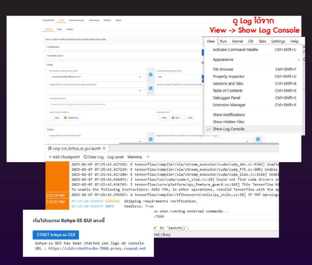The width and height of the screenshot is (312, 265).
Task: Close the Log run_kohya_ss_gui.ipynb tab
Action: [x=104, y=148]
